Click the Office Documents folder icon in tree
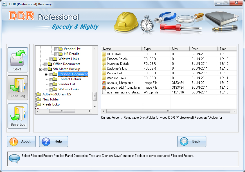Image resolution: width=245 pixels, height=172 pixels. point(50,64)
